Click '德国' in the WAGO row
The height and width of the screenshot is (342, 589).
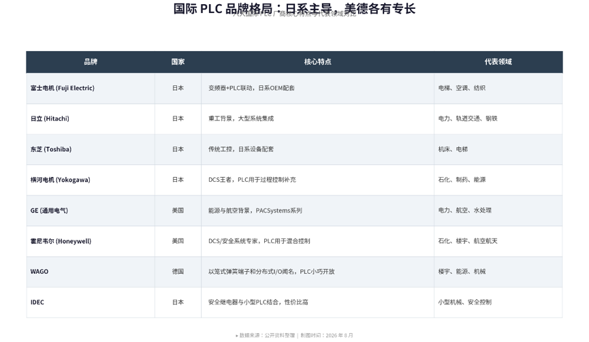click(178, 272)
